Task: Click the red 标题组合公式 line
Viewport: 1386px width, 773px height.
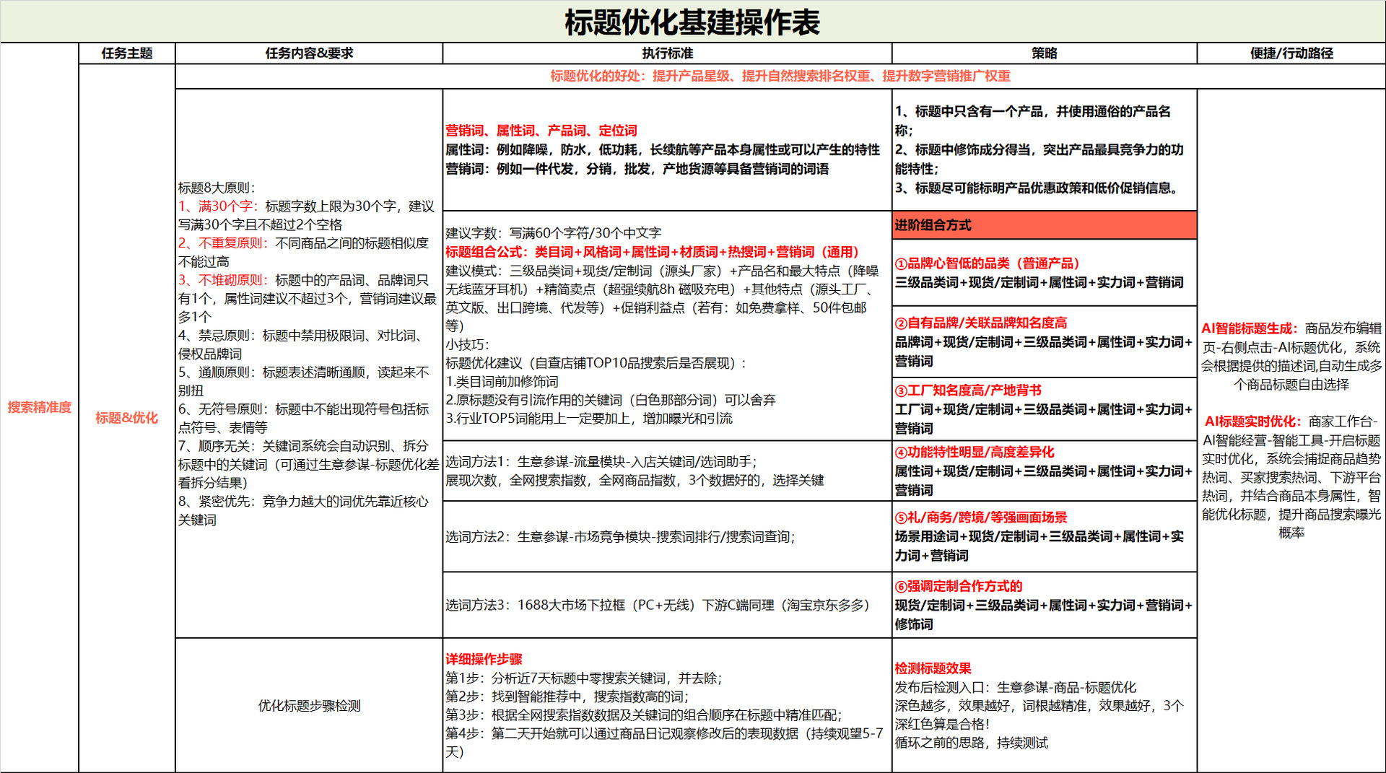Action: pyautogui.click(x=653, y=252)
